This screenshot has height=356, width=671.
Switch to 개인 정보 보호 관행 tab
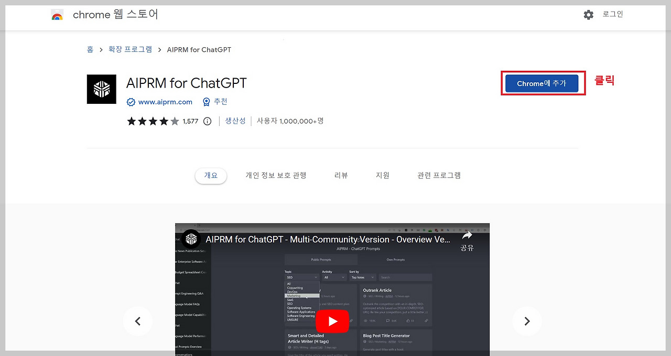point(276,176)
